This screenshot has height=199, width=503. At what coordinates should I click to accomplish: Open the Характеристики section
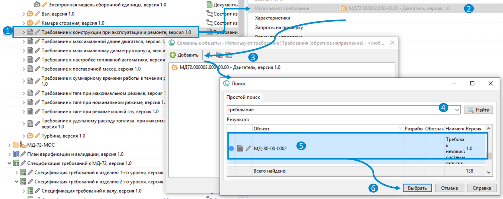click(272, 18)
